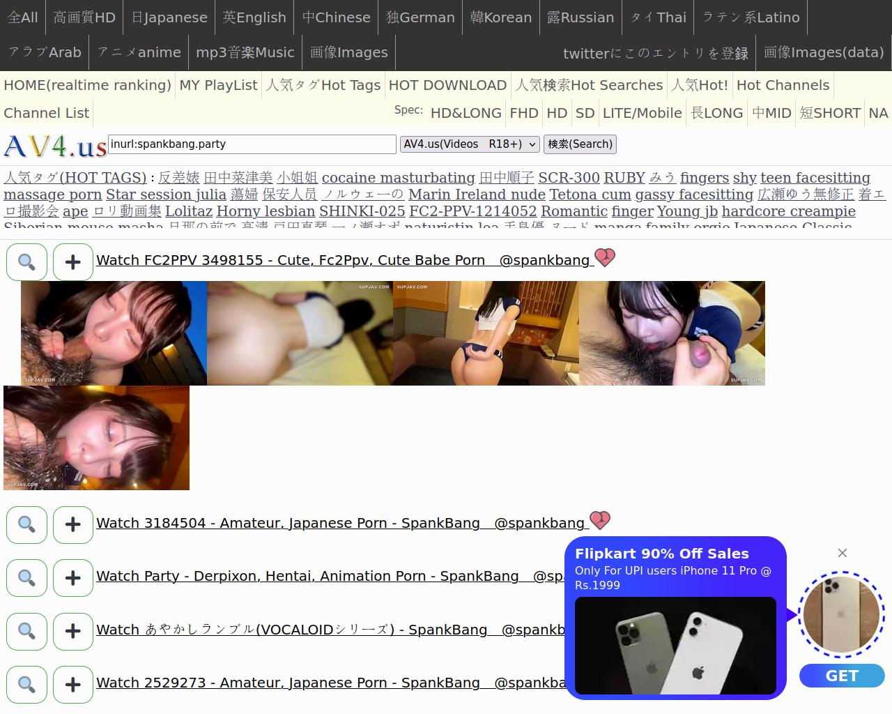This screenshot has height=714, width=892.
Task: Click the circular iPhone thumbnail in the ad
Action: (841, 615)
